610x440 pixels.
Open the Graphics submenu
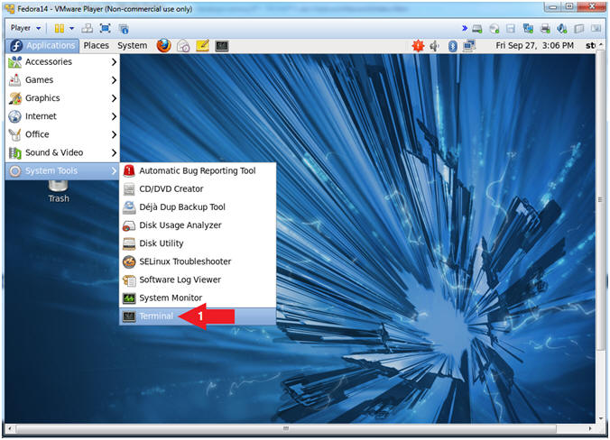[x=62, y=98]
